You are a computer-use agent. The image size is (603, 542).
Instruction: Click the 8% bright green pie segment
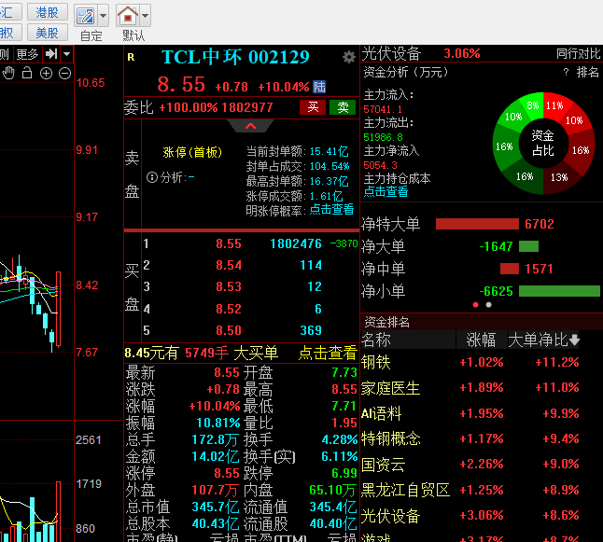(x=533, y=104)
